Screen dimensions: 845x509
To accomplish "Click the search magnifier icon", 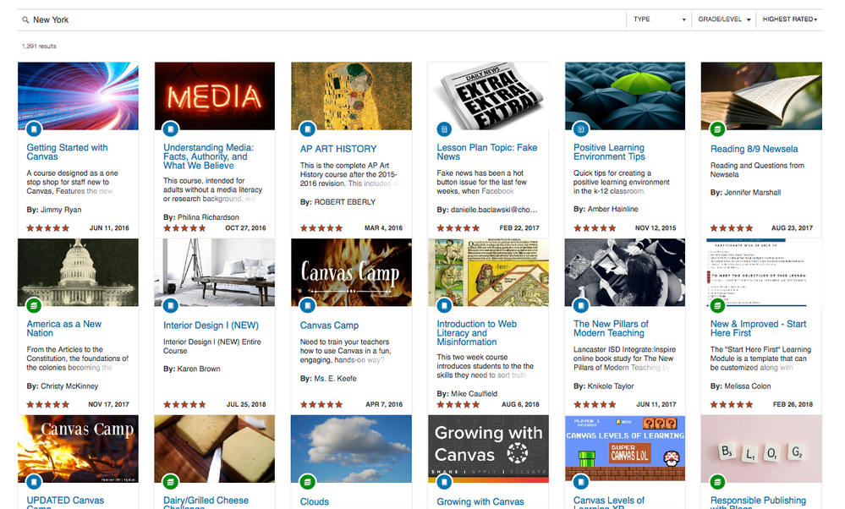I will (x=25, y=20).
